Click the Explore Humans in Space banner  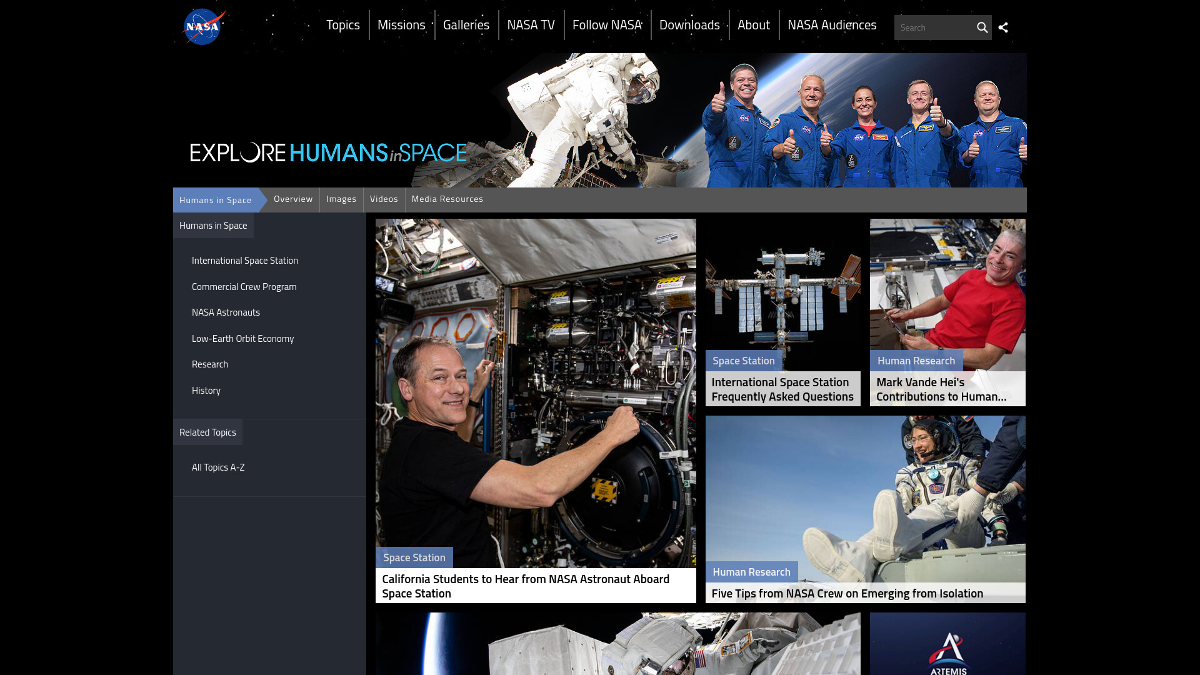coord(599,120)
